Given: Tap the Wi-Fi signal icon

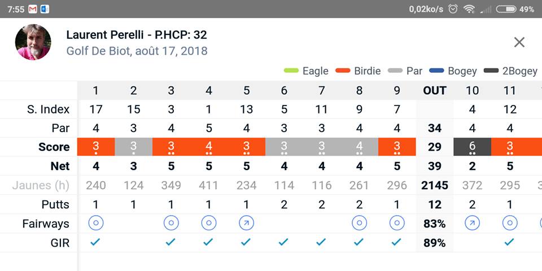Looking at the screenshot, I should pos(469,9).
